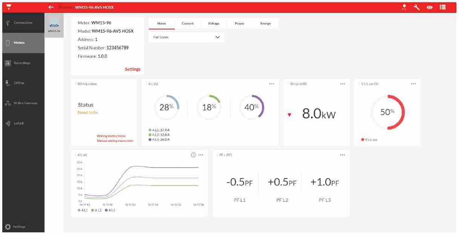459x235 pixels.
Task: Toggle A L3 series in chart legend
Action: [110, 210]
